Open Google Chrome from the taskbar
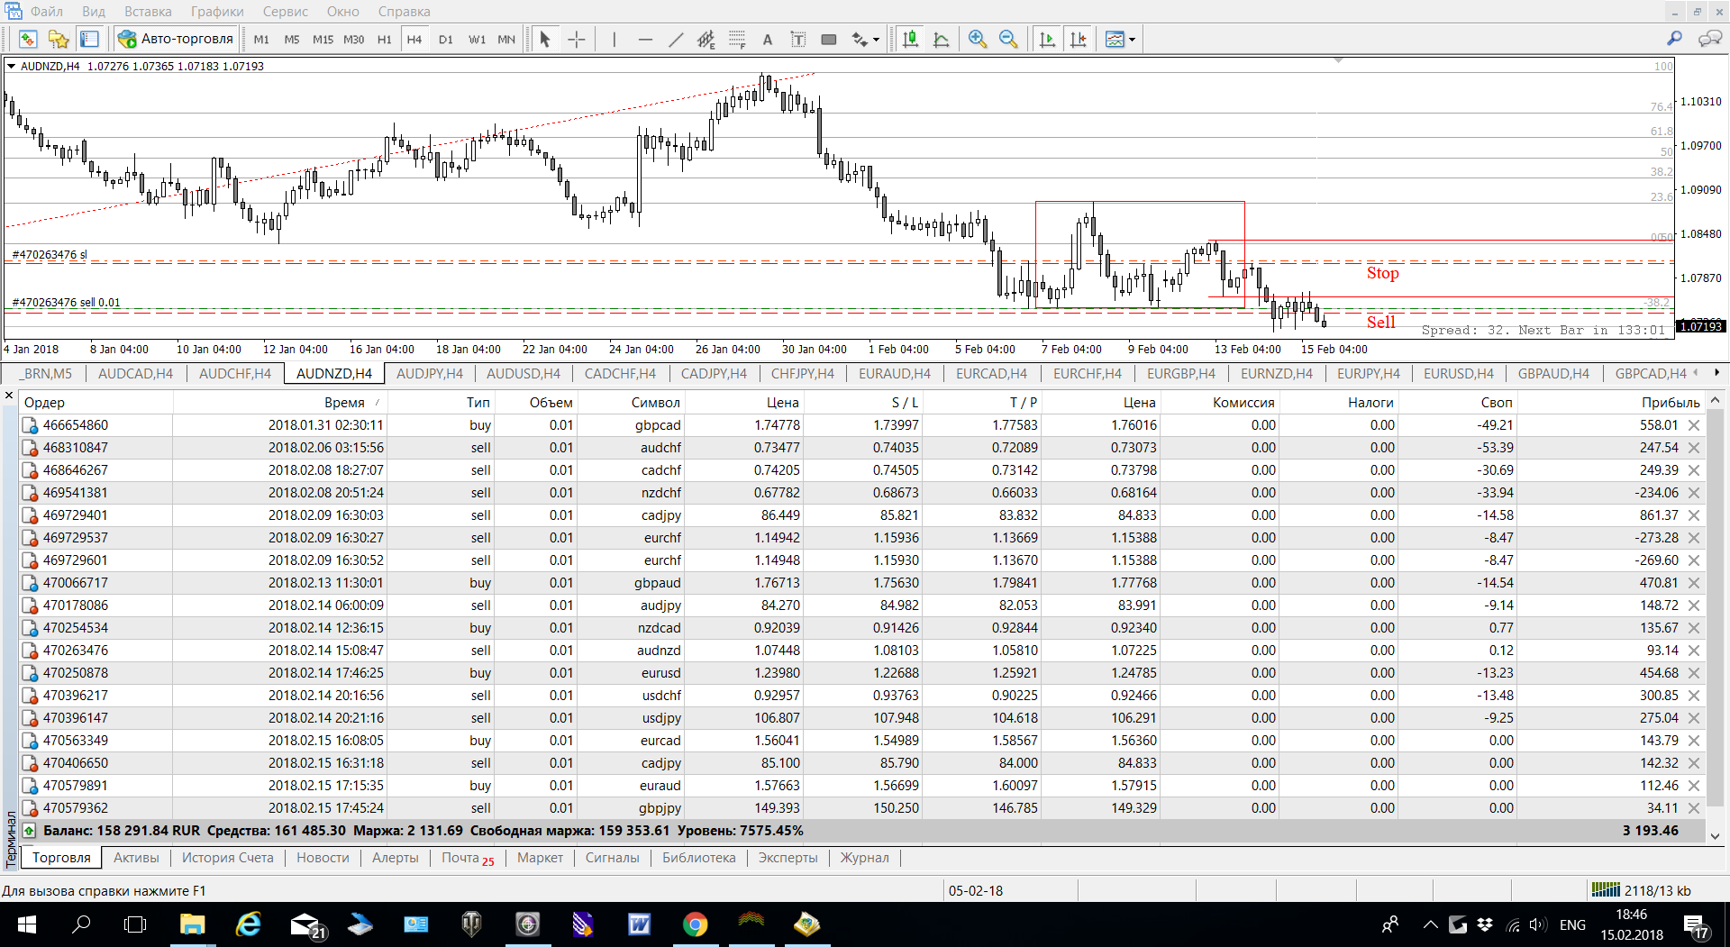The image size is (1730, 947). click(x=695, y=924)
